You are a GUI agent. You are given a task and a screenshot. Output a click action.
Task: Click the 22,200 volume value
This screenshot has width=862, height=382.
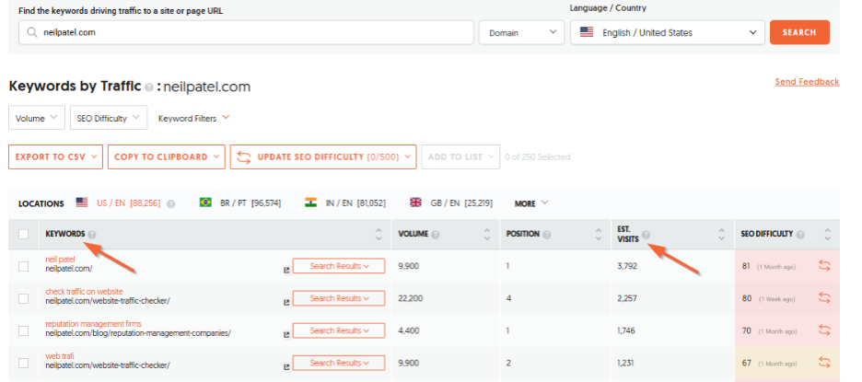click(410, 298)
